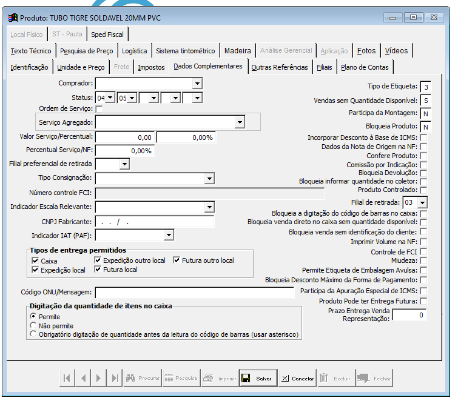
Task: Go to previous record arrow
Action: pyautogui.click(x=83, y=378)
